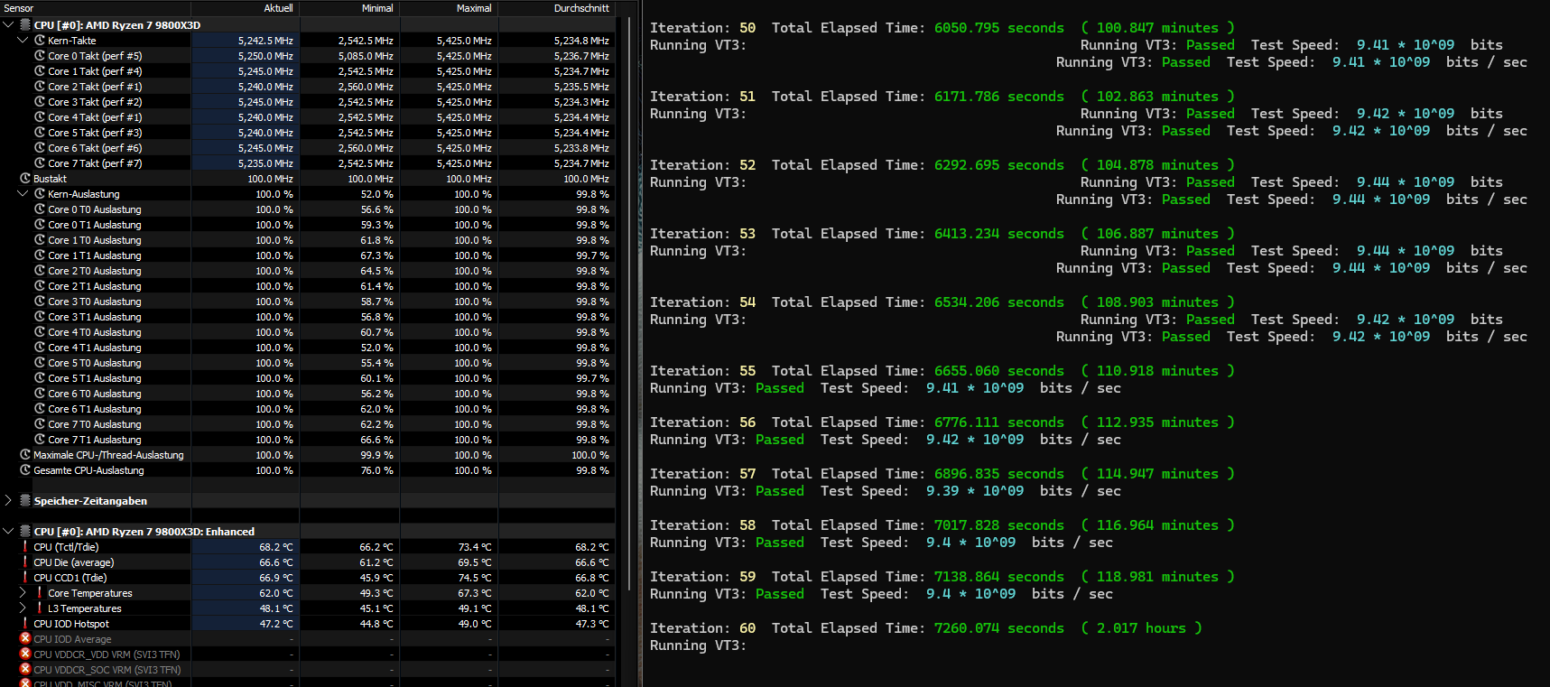Click the red disabled icon of CPU IOD Average

25,639
